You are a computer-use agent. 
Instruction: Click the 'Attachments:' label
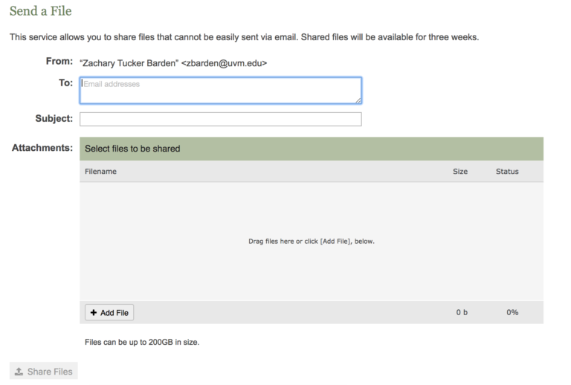point(42,148)
